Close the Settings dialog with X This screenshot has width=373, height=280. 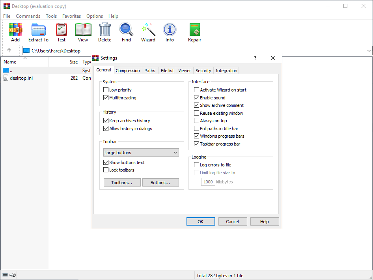coord(273,58)
